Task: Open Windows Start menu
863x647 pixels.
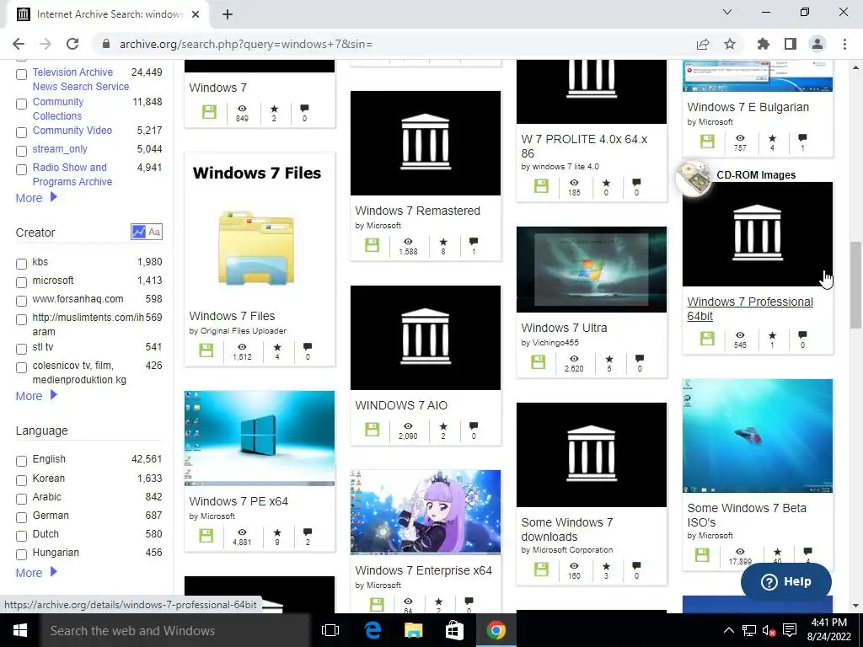Action: pyautogui.click(x=20, y=630)
